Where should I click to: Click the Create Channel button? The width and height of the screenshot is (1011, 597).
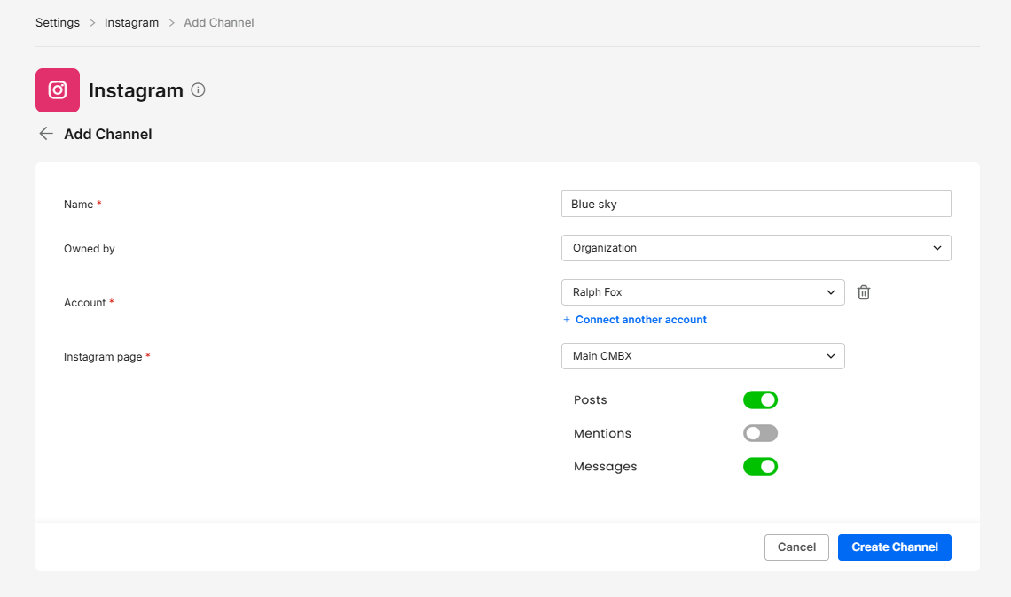click(x=894, y=547)
